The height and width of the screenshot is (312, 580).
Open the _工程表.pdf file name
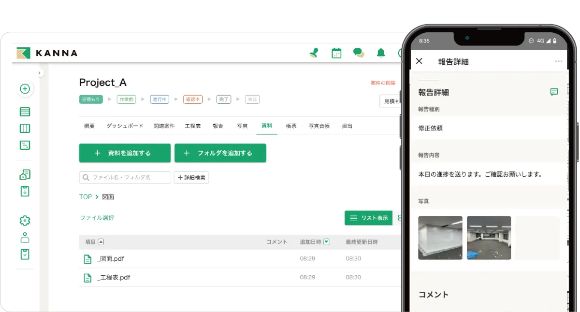pos(114,278)
